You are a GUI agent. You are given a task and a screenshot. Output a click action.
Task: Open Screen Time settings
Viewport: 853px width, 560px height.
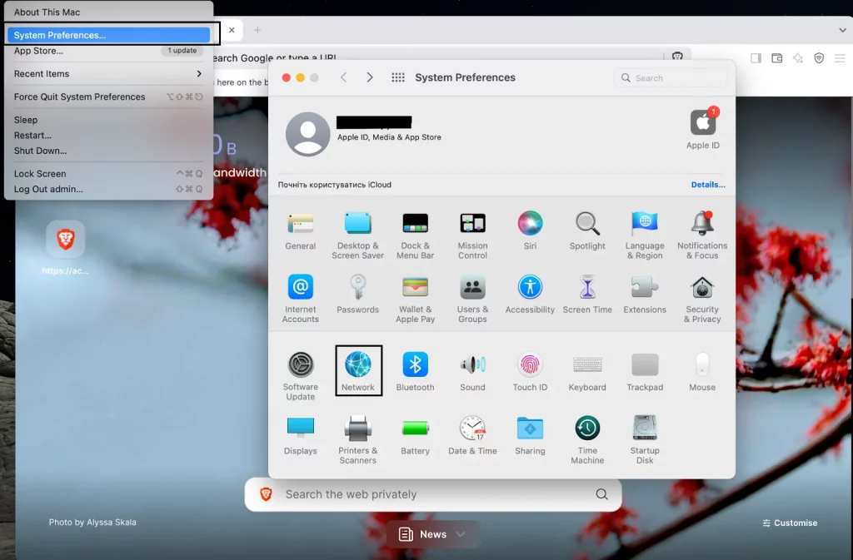587,295
